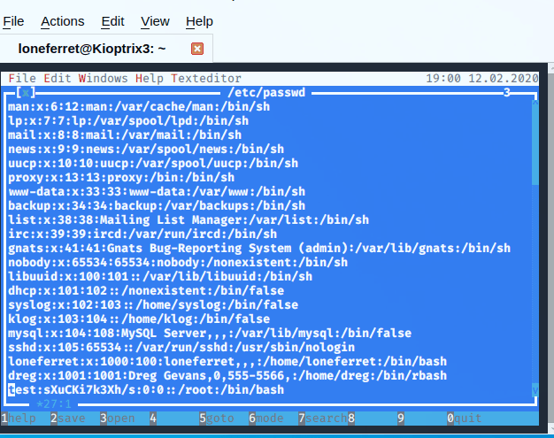The width and height of the screenshot is (554, 438).
Task: Click the 1help function key
Action: [19, 419]
